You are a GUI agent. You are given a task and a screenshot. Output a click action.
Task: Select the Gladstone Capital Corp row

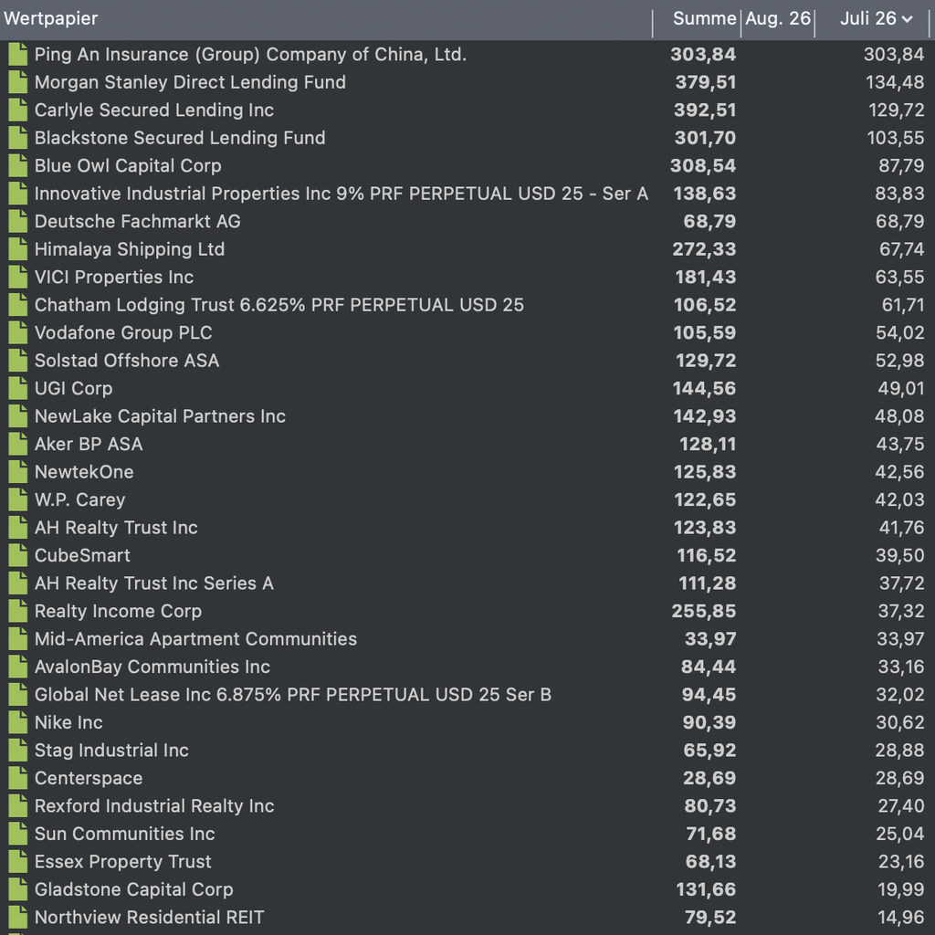467,889
